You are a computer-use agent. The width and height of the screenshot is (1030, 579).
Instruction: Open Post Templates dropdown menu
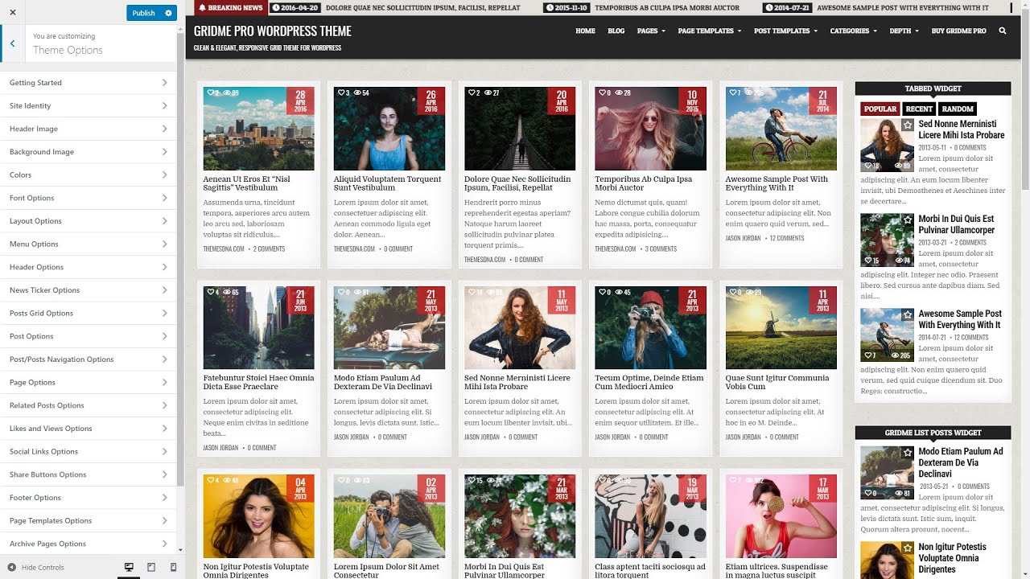[785, 31]
